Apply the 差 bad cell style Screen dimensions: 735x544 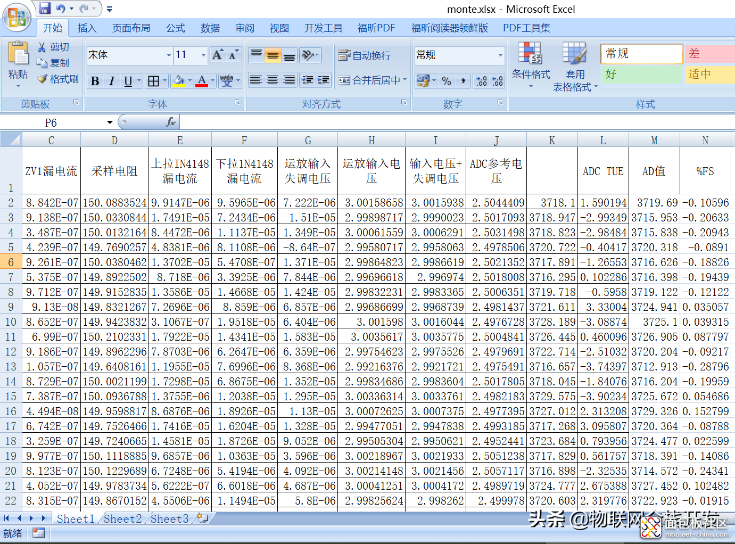coord(709,54)
